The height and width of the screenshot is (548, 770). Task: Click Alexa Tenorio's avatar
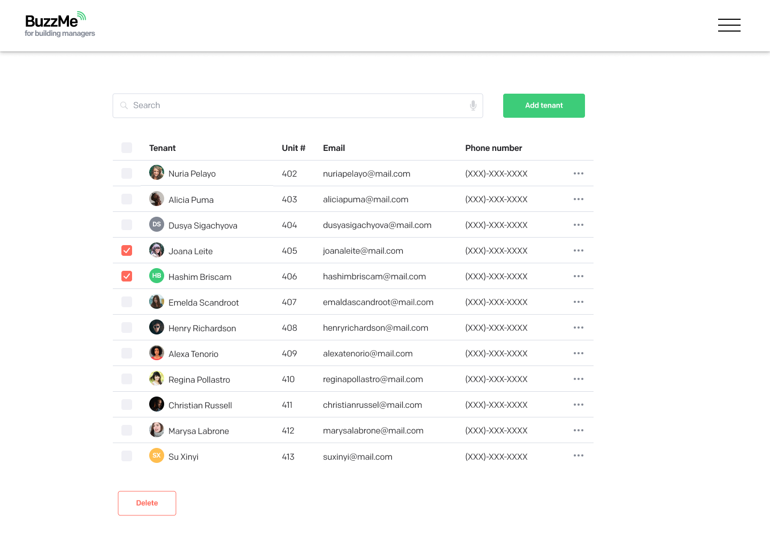tap(157, 353)
